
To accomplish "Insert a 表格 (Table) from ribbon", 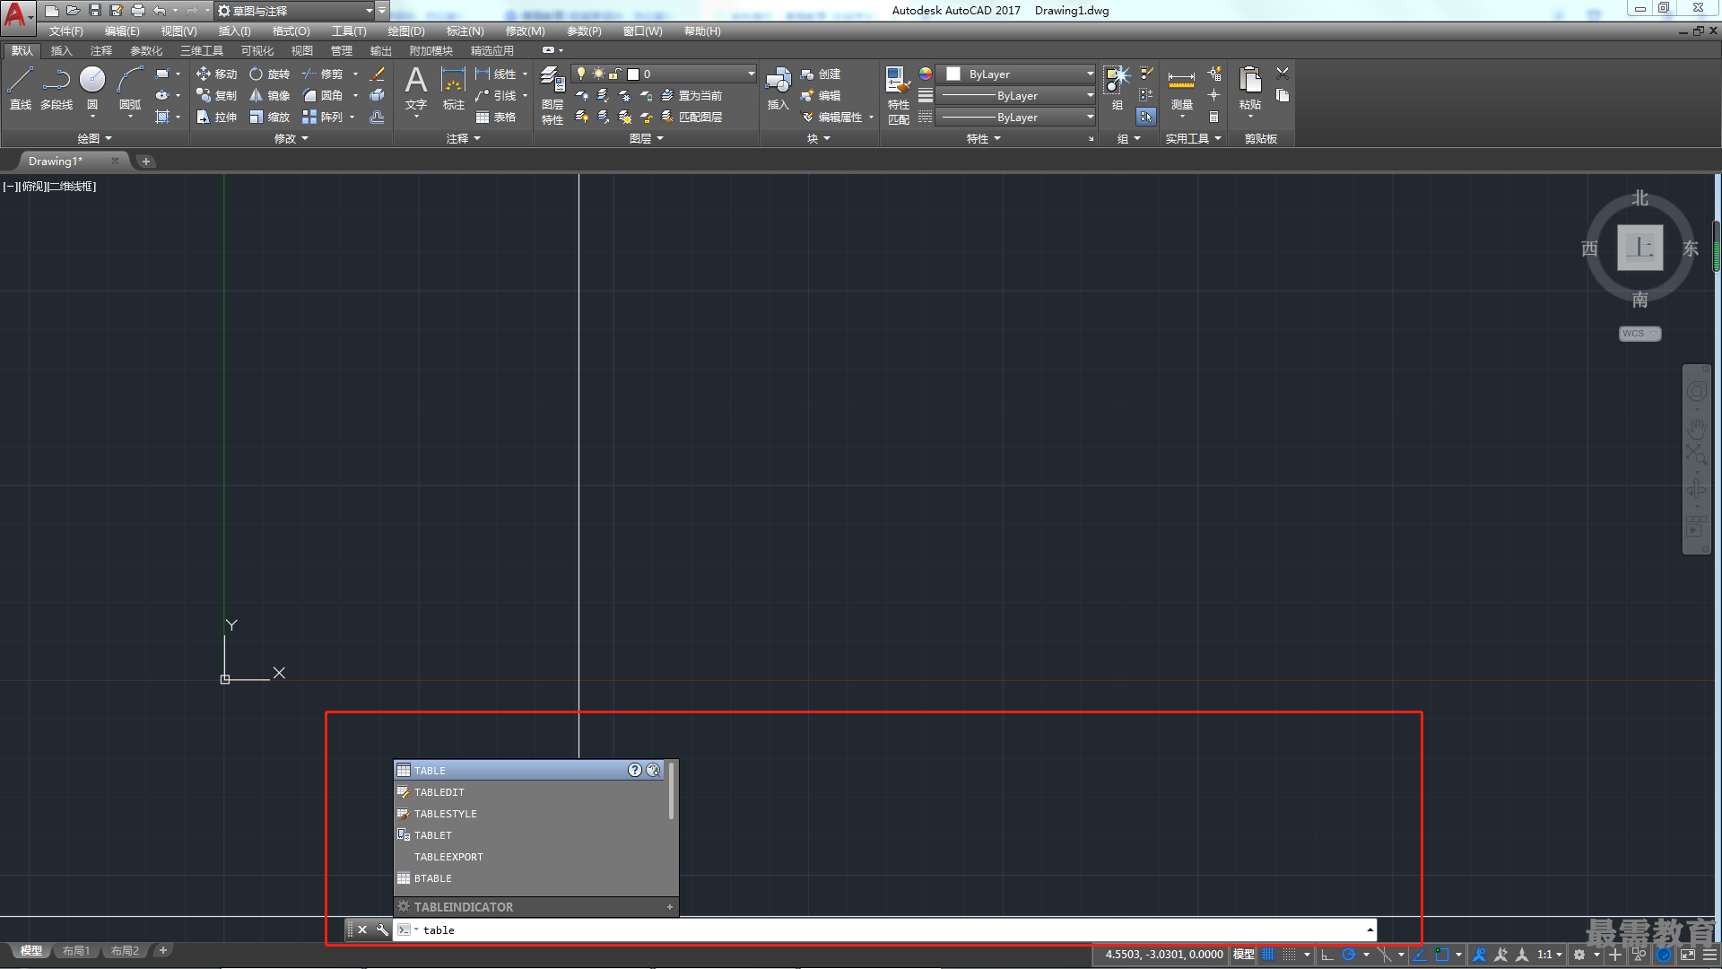I will coord(496,117).
